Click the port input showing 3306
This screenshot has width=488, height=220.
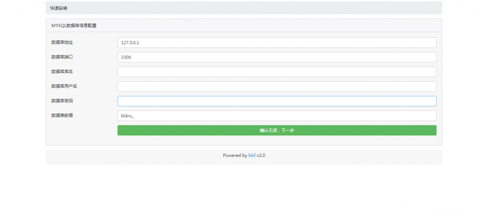click(276, 57)
